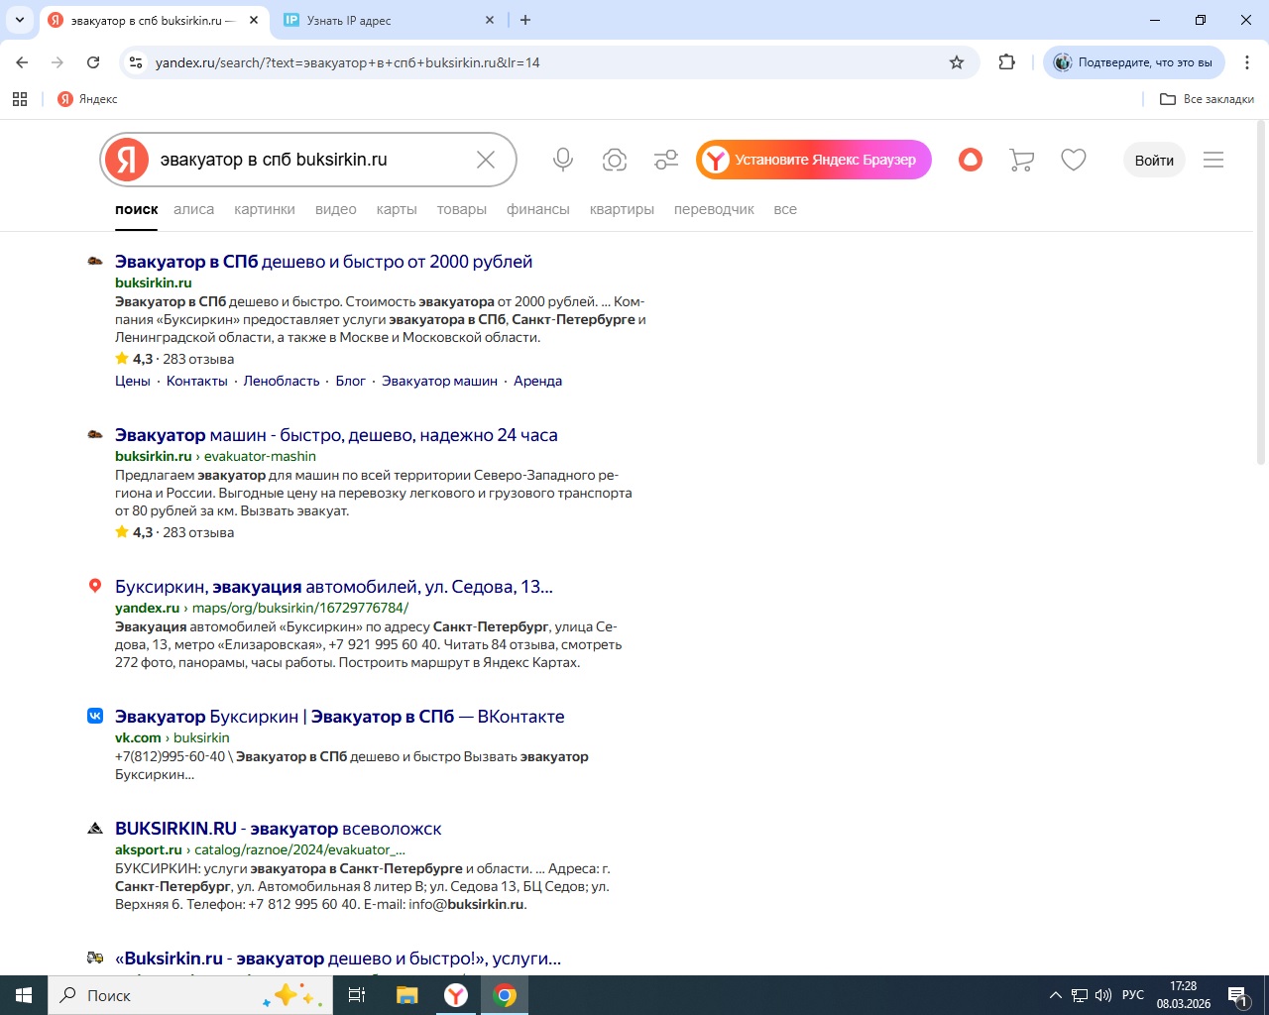Open Chrome apps grid in bookmarks bar

click(x=20, y=99)
